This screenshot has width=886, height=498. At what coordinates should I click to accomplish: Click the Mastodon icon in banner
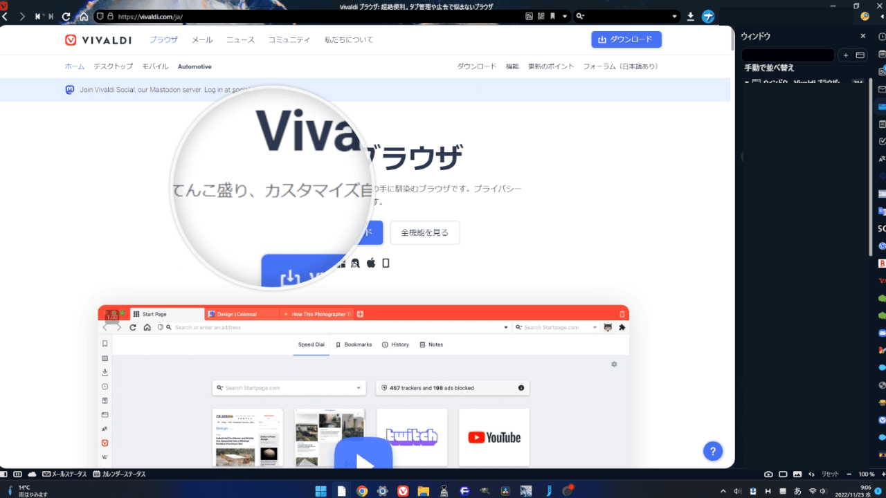coord(70,89)
